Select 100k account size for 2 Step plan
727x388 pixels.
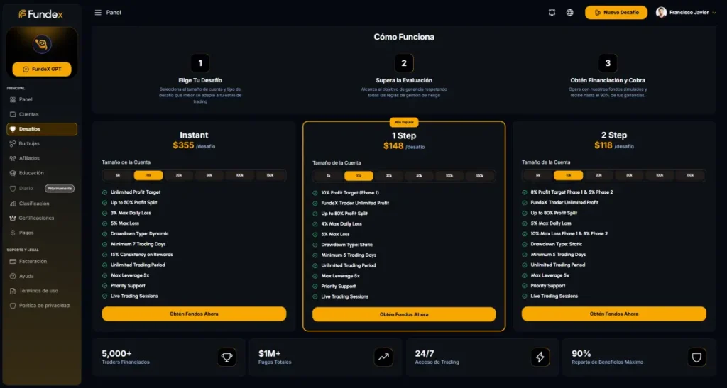pyautogui.click(x=660, y=175)
